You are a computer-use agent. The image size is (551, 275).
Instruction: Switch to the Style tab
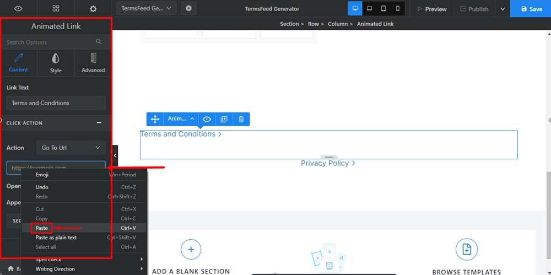click(x=56, y=63)
